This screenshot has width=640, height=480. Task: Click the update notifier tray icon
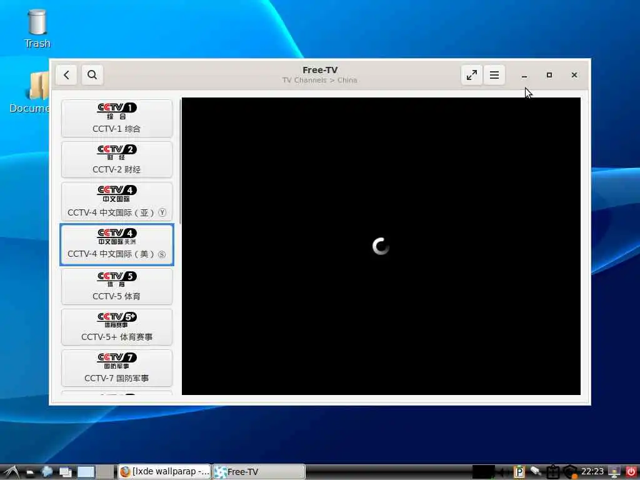570,472
